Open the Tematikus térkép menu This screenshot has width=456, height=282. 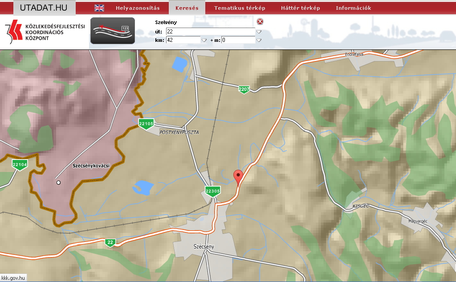click(240, 8)
